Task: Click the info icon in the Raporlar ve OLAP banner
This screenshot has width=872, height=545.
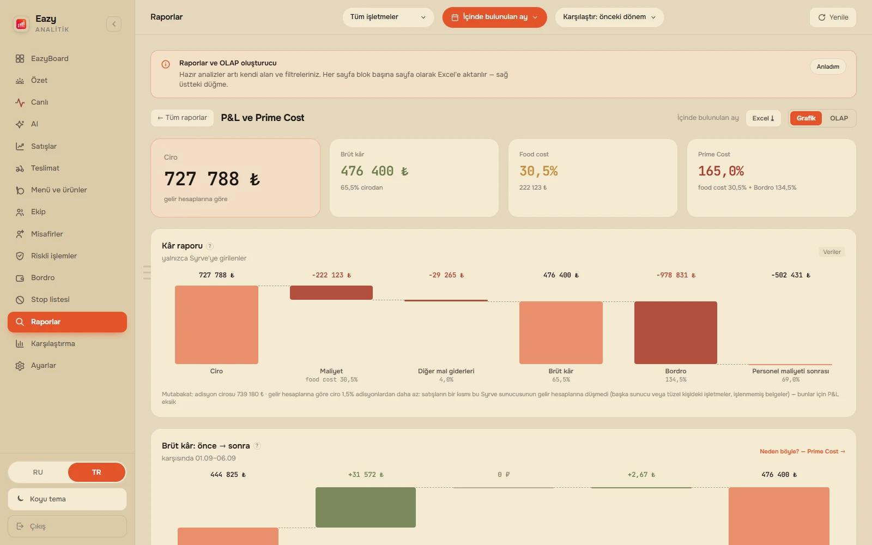Action: 166,64
